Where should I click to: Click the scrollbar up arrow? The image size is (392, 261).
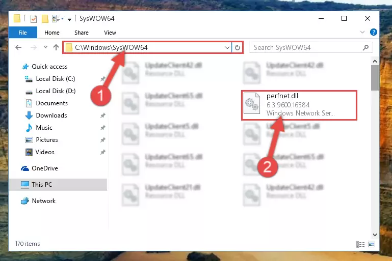[375, 61]
